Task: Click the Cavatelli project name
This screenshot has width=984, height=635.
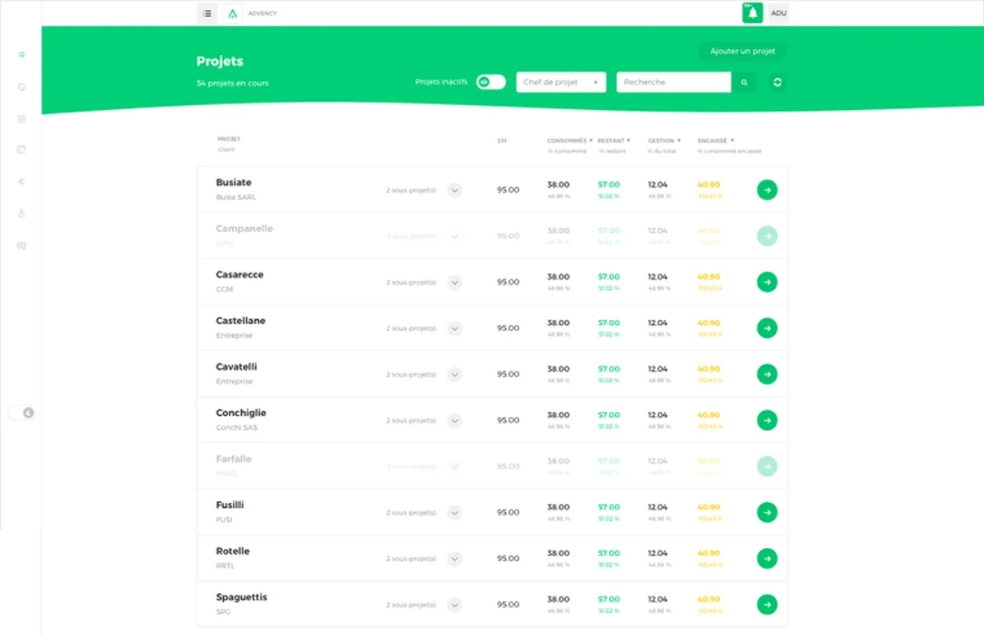Action: coord(236,367)
